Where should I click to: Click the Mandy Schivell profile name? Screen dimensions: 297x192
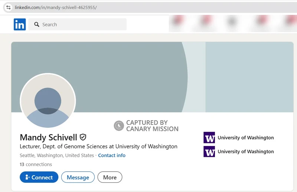(48, 137)
